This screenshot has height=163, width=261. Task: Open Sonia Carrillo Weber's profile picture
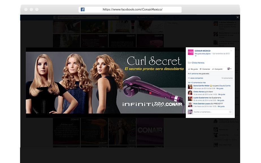point(190,87)
